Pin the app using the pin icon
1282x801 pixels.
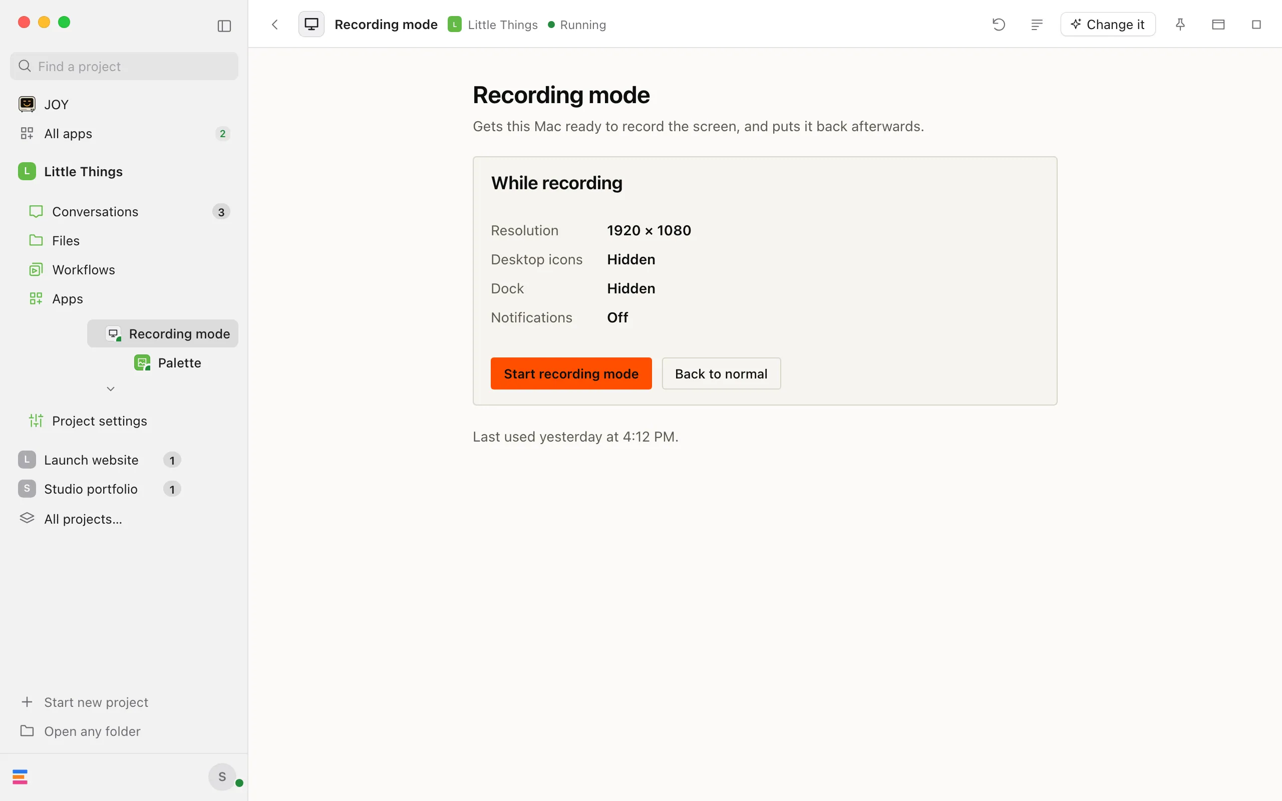click(x=1180, y=25)
